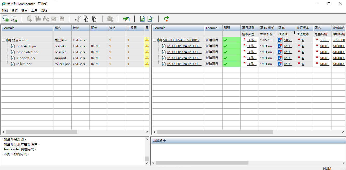This screenshot has width=346, height=170.
Task: Collapse the SBS-00012/A-SBS-00012 tree node
Action: (154, 40)
